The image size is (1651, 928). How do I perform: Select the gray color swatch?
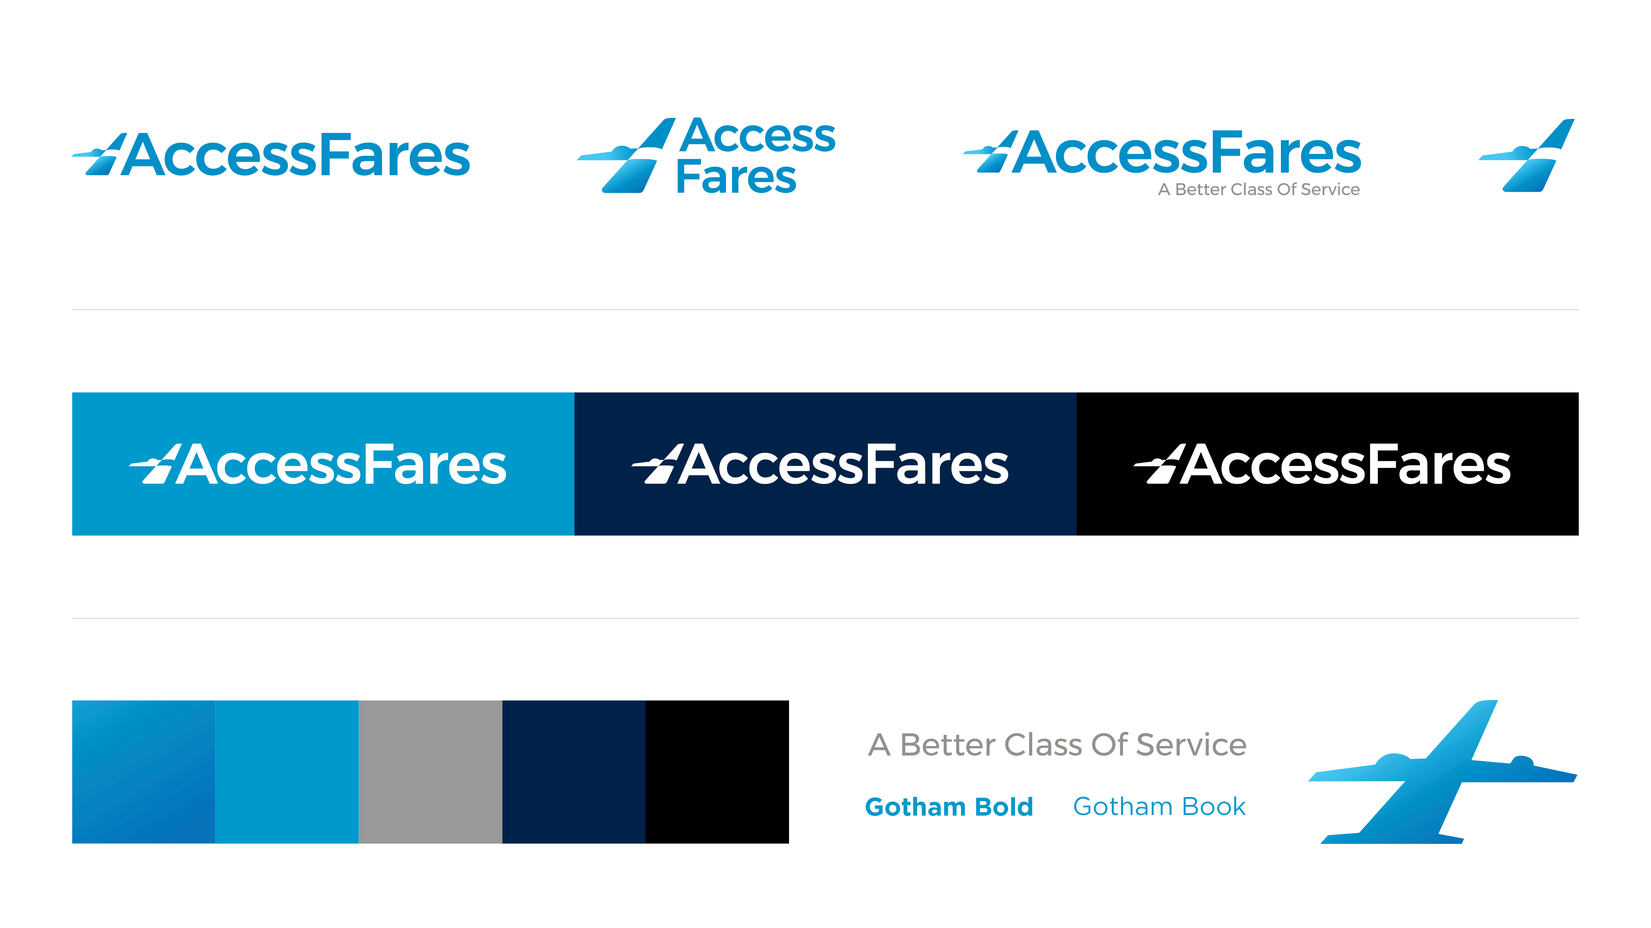431,772
